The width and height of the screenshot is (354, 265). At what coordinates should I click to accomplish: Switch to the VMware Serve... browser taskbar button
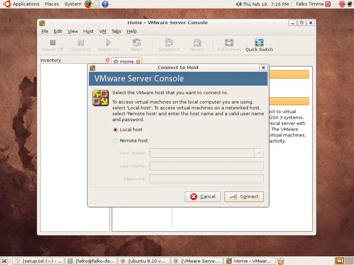pos(197,261)
